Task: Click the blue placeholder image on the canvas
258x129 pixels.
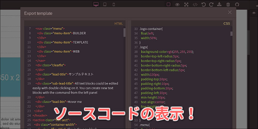Action: pyautogui.click(x=10, y=77)
